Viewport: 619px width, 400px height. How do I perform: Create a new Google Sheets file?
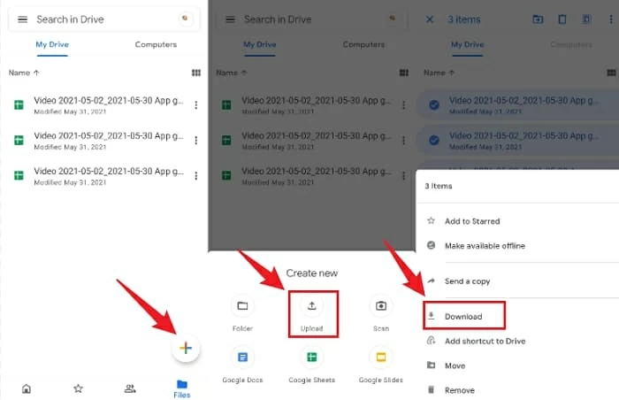pyautogui.click(x=311, y=358)
